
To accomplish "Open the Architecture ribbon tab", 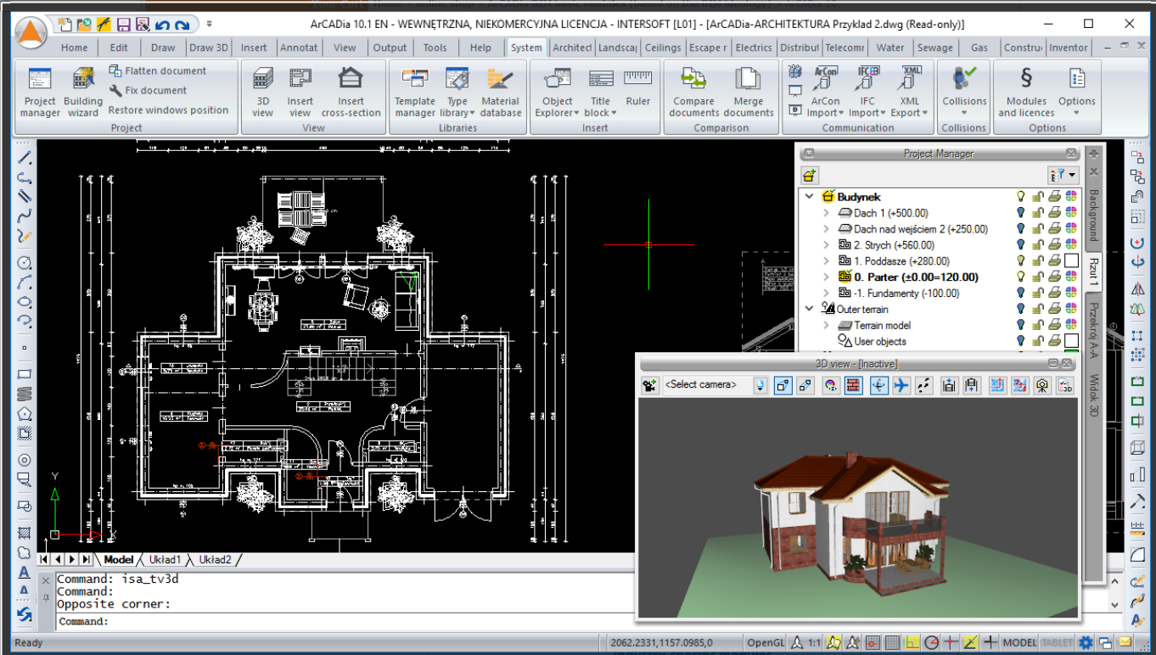I will point(571,48).
